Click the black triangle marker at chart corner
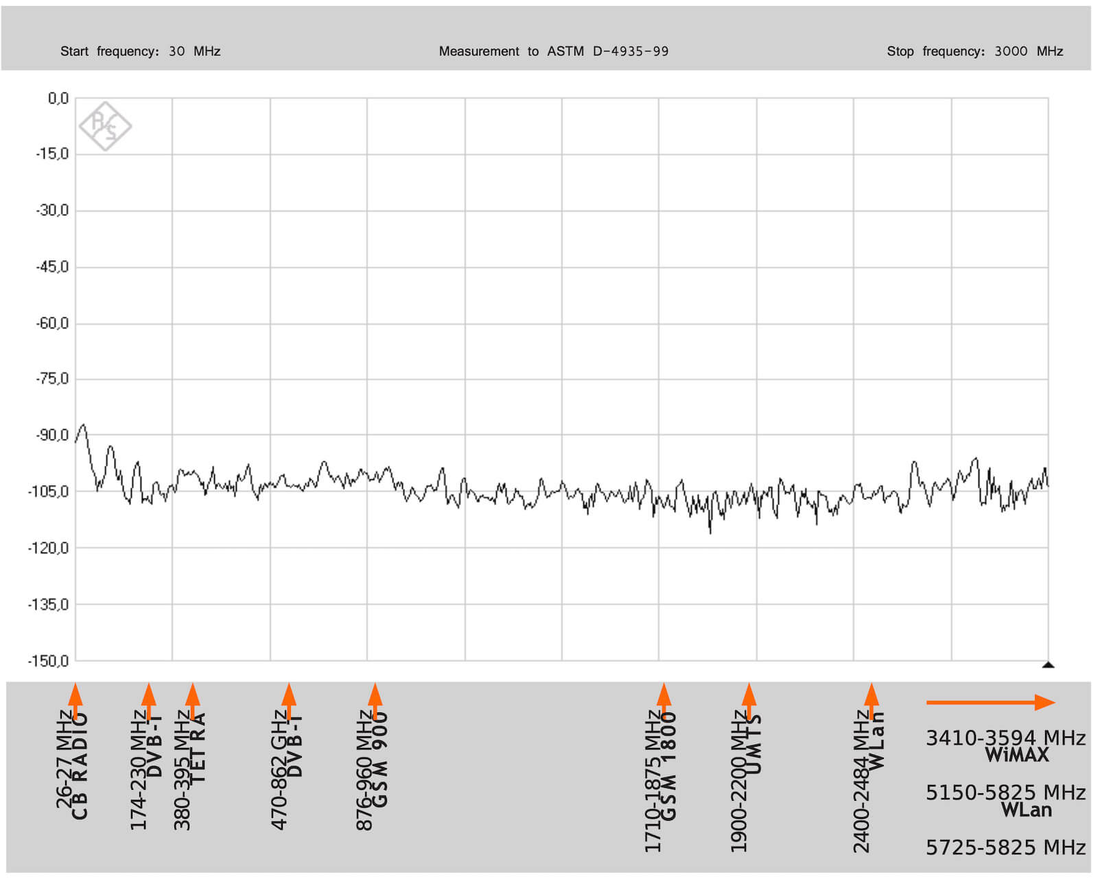1098x879 pixels. (1048, 664)
